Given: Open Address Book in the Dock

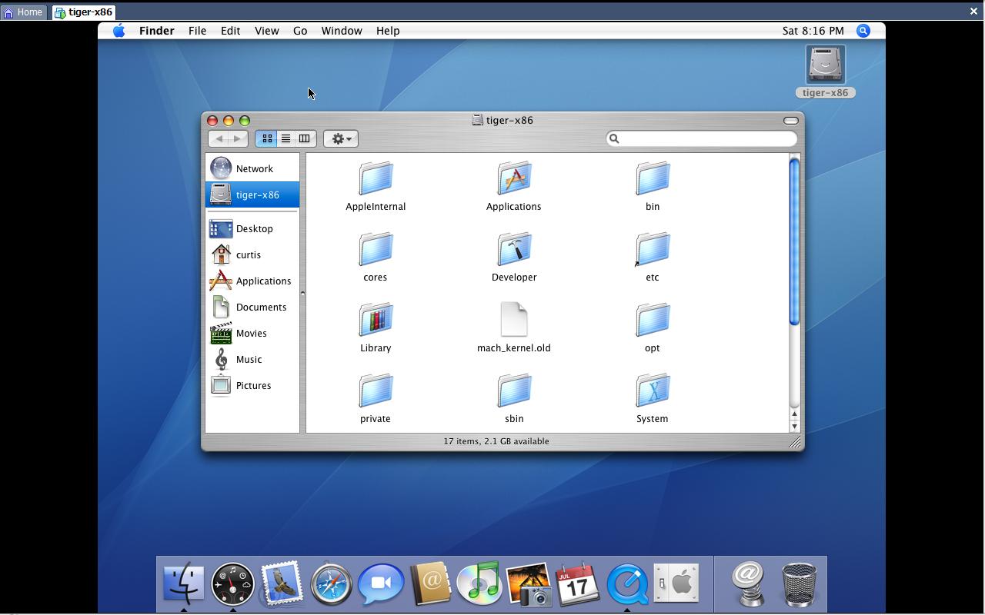Looking at the screenshot, I should click(430, 584).
